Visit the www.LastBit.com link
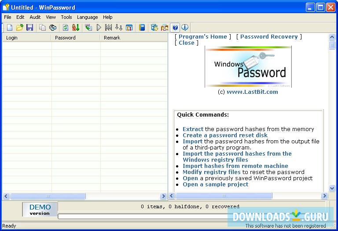Viewport: 338px width, 231px height. click(x=252, y=92)
